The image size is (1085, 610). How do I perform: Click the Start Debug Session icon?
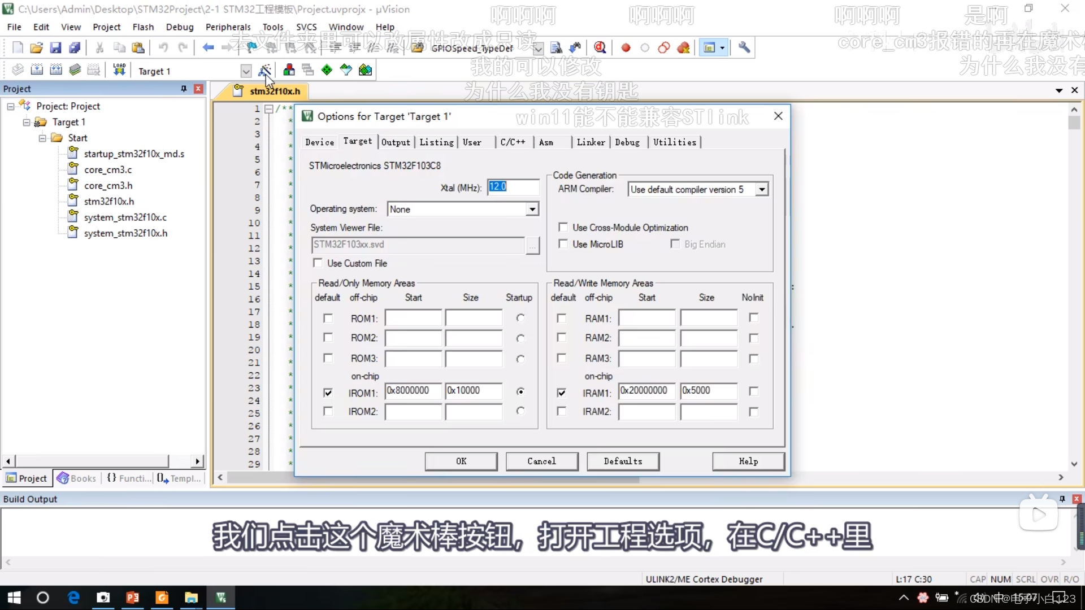(600, 48)
